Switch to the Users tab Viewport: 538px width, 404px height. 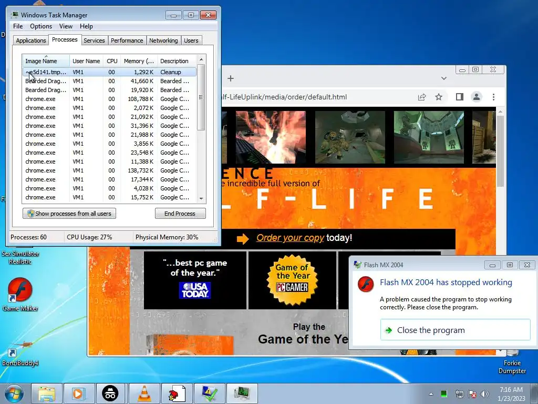191,41
